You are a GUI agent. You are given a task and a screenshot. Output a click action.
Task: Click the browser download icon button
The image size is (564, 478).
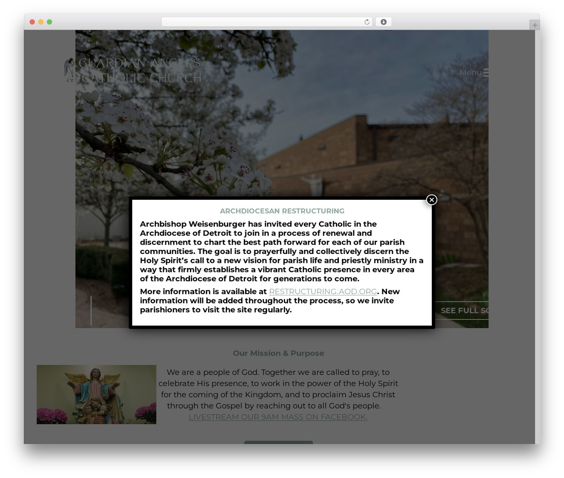383,22
